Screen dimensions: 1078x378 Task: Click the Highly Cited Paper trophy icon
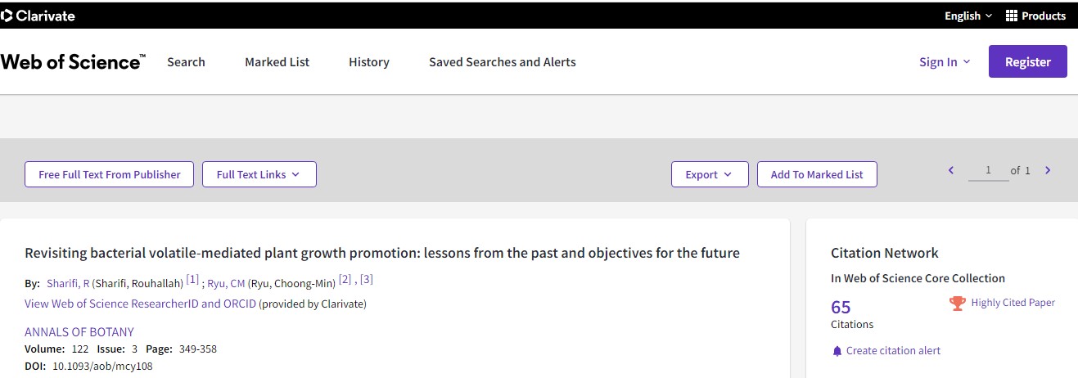tap(957, 303)
